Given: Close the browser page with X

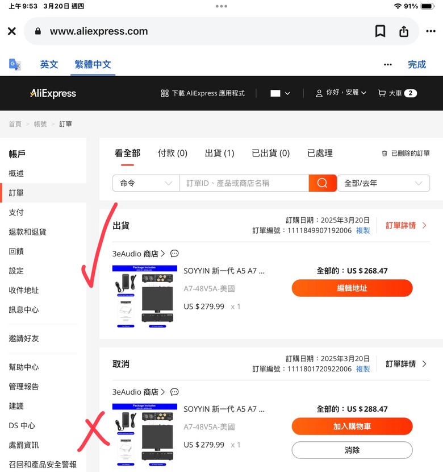Looking at the screenshot, I should pos(12,31).
